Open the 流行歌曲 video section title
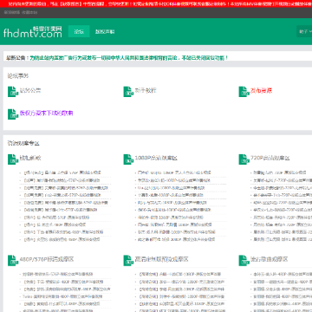The width and height of the screenshot is (312, 312). [270, 259]
